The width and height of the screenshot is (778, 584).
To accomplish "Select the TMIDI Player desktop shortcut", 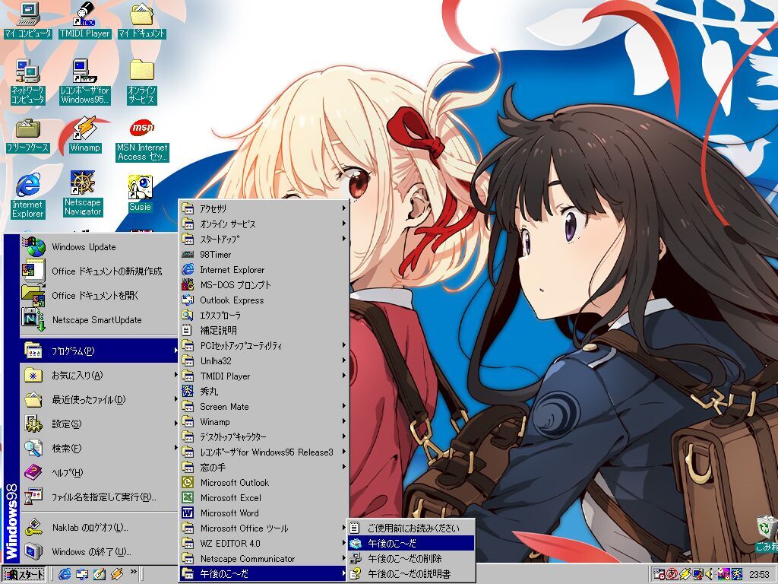I will click(84, 20).
